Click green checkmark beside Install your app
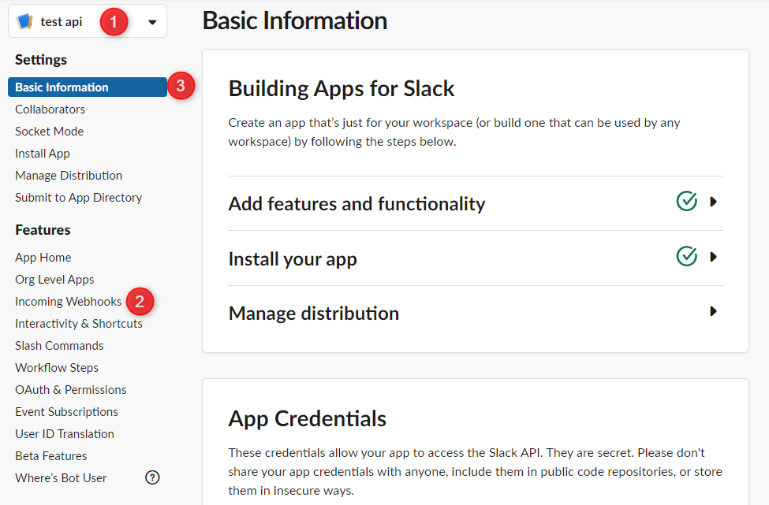The width and height of the screenshot is (769, 505). click(x=687, y=256)
